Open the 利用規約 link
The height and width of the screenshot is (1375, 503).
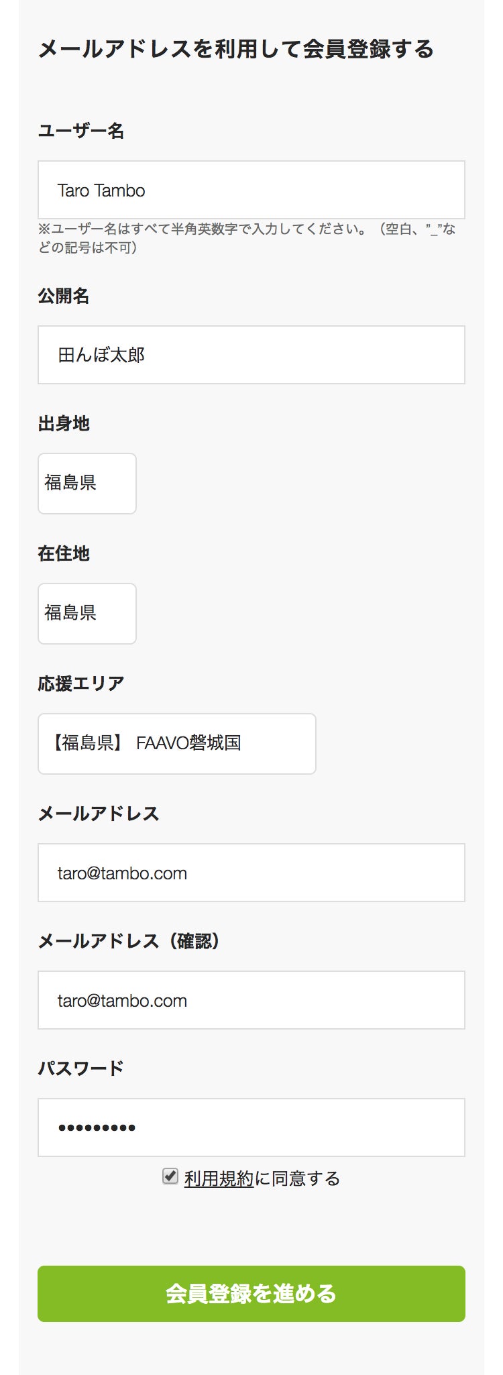coord(219,1178)
